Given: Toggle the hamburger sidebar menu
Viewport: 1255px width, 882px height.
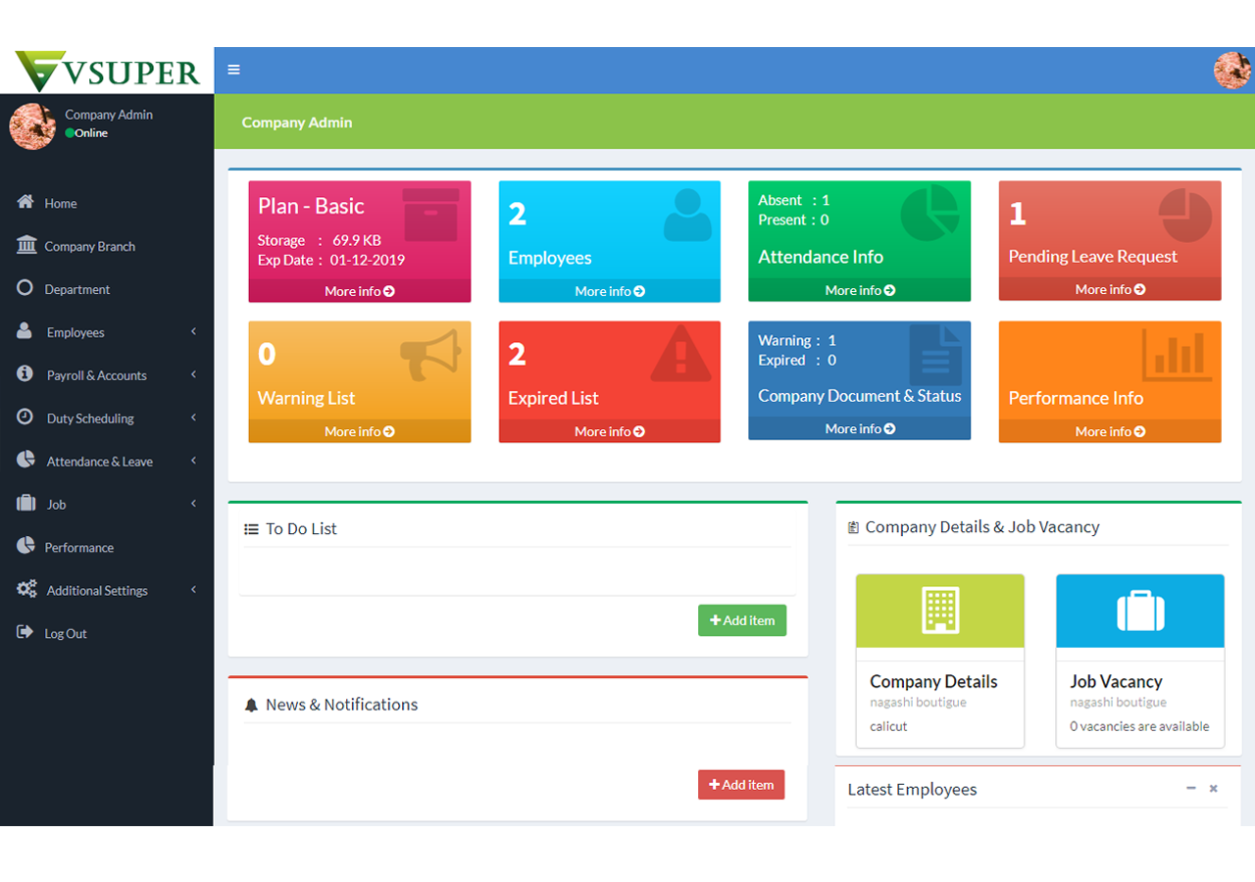Looking at the screenshot, I should click(233, 70).
